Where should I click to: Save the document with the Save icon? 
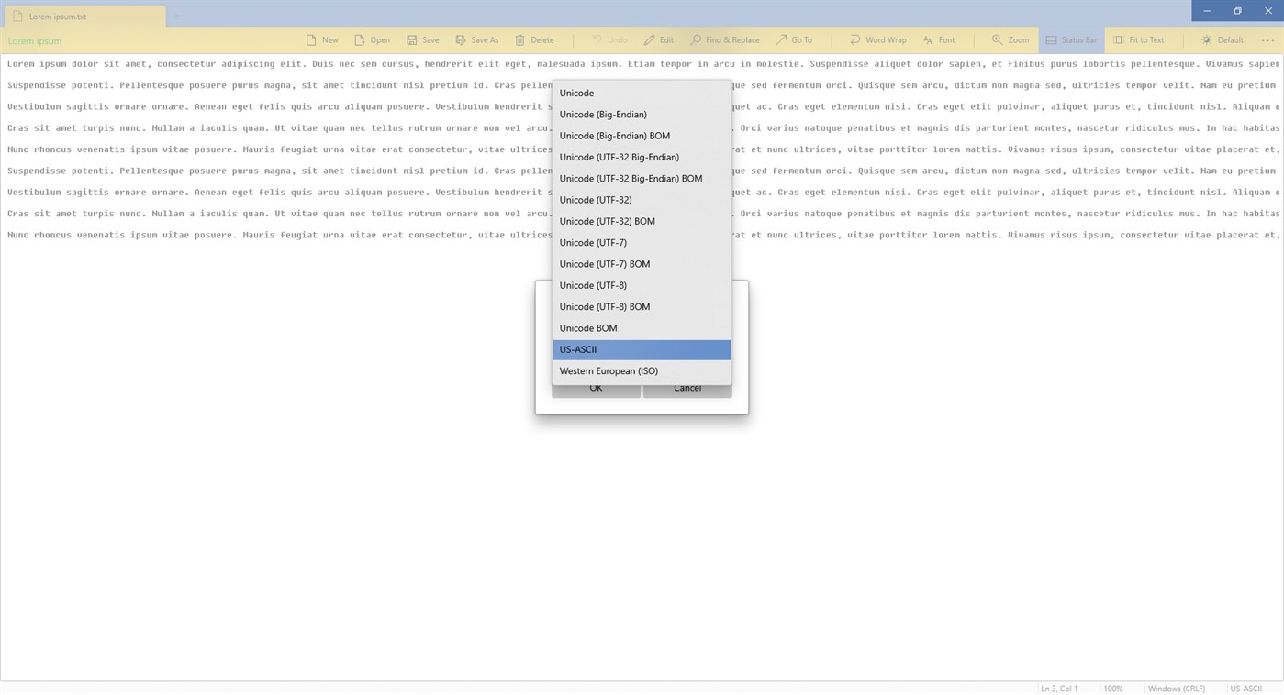coord(422,39)
